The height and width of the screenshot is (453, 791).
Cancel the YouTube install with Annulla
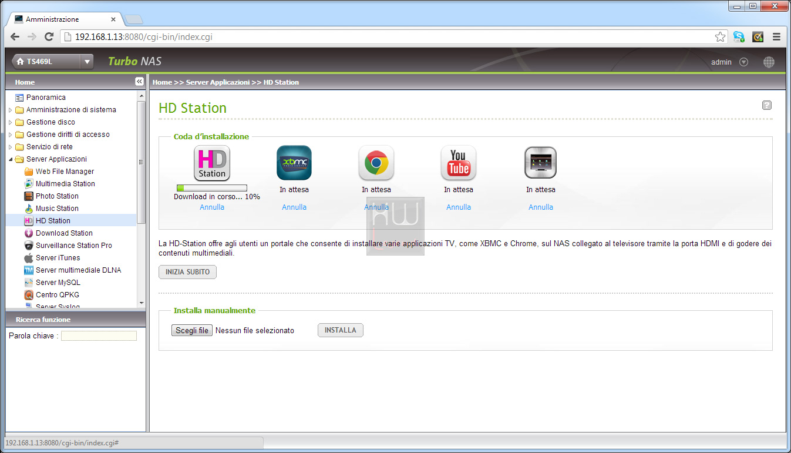(459, 207)
